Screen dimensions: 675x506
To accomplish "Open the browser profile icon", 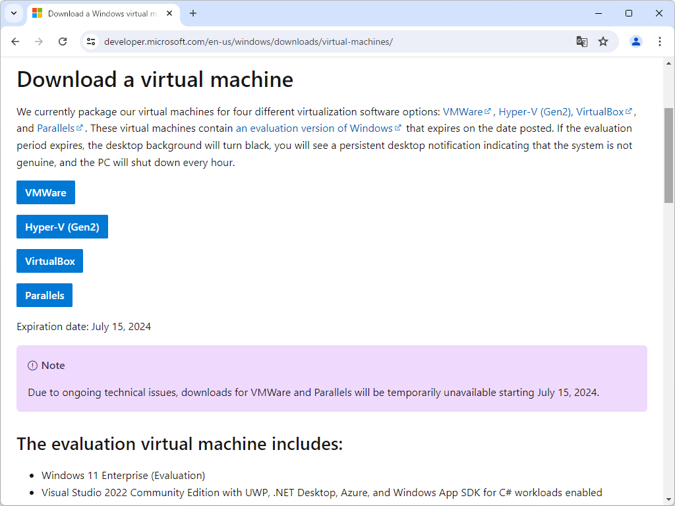I will (x=635, y=41).
